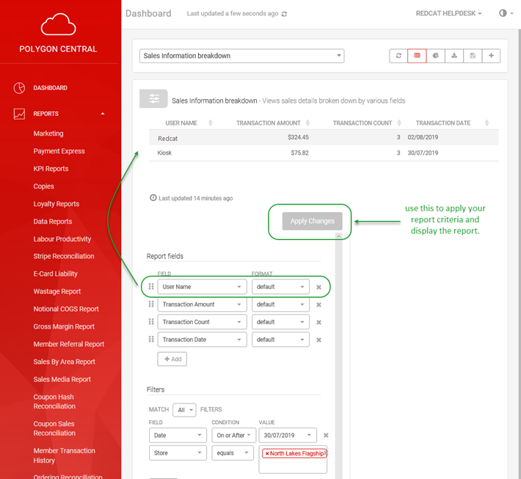Open the Store filter field dropdown

point(178,453)
